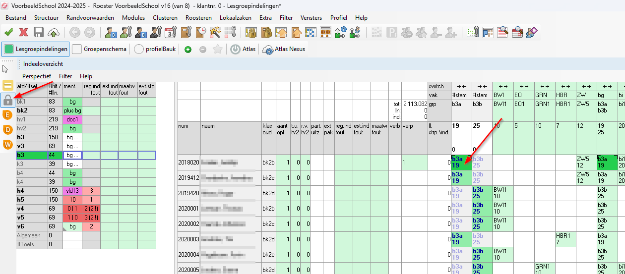Click the red 0|1 cell in v4 row
This screenshot has width=625, height=274.
(72, 209)
